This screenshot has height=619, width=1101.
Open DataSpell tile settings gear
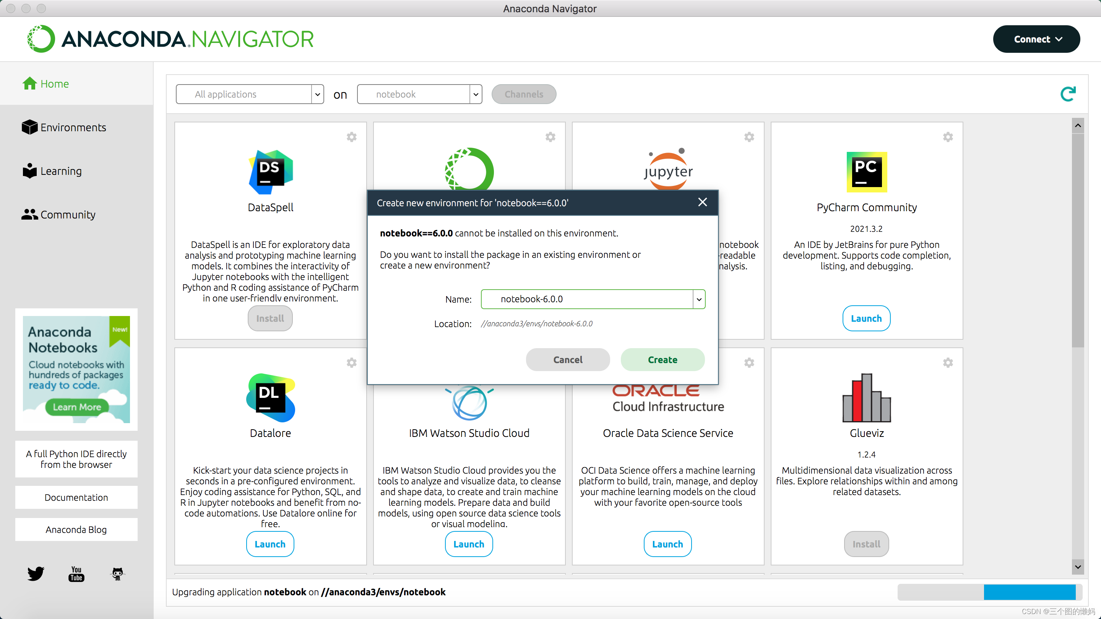[351, 137]
